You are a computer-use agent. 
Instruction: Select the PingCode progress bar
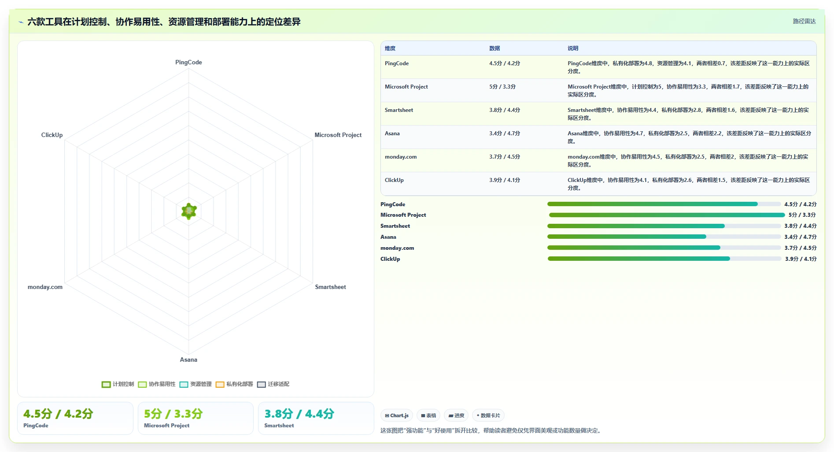pyautogui.click(x=664, y=204)
